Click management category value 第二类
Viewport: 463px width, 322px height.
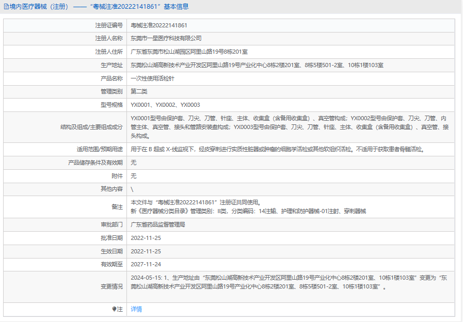[139, 91]
